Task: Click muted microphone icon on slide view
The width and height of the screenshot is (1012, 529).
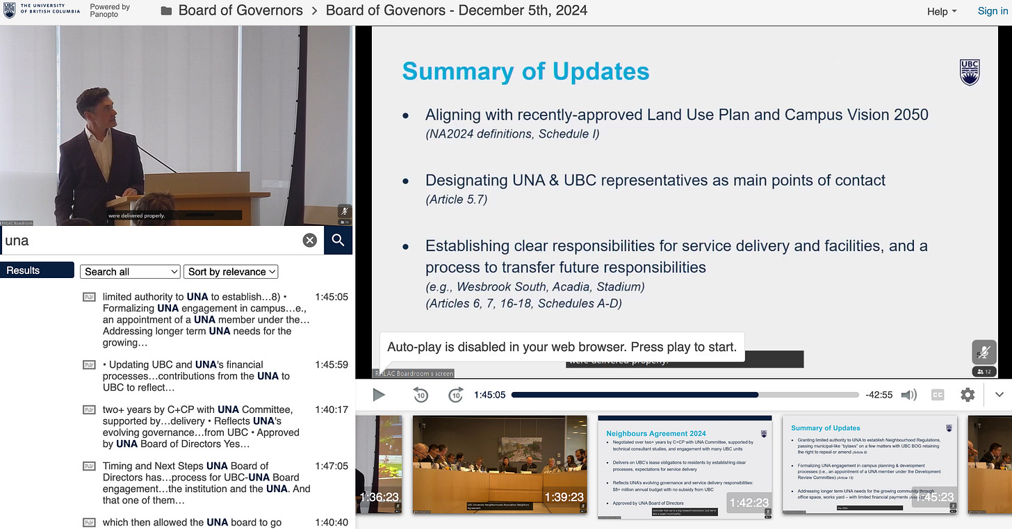Action: pyautogui.click(x=984, y=351)
